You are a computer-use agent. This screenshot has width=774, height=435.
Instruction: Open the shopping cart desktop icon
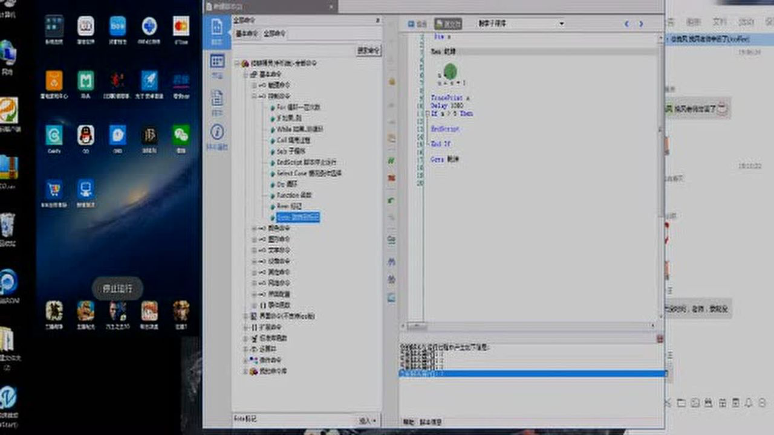(54, 189)
